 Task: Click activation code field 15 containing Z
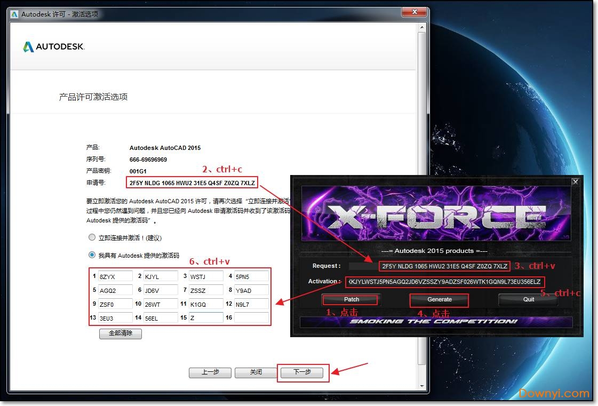[205, 318]
